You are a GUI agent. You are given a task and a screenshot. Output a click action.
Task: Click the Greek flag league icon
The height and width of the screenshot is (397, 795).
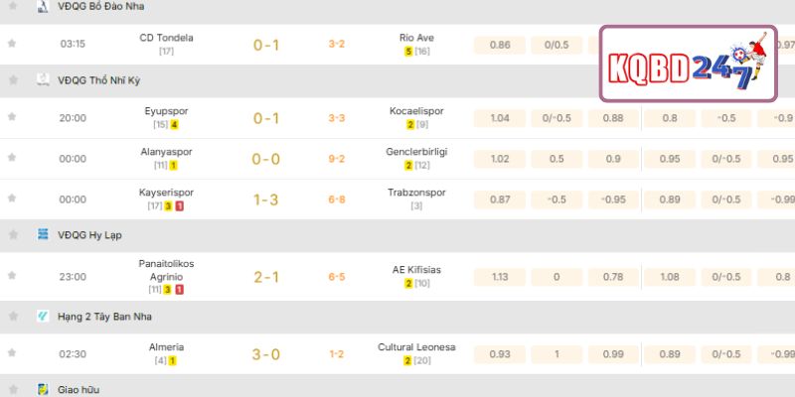tap(43, 234)
